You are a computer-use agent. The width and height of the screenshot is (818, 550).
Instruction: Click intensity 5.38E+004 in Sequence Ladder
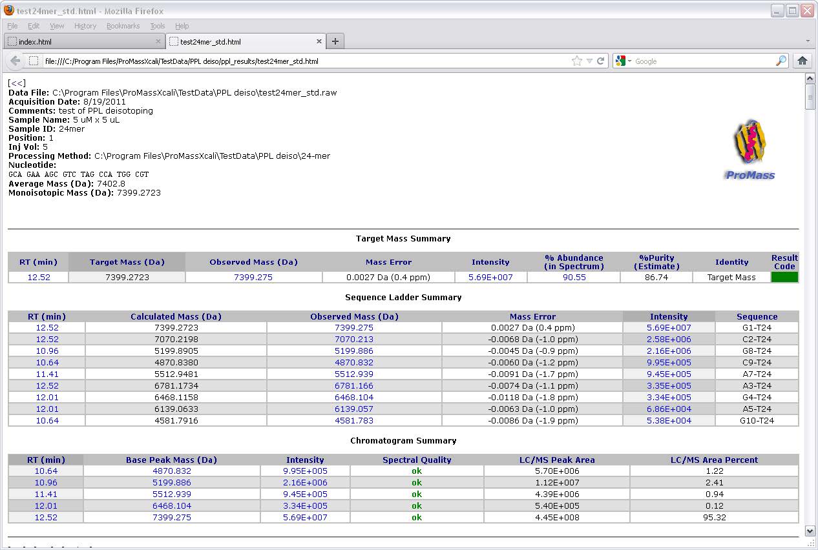(x=669, y=420)
